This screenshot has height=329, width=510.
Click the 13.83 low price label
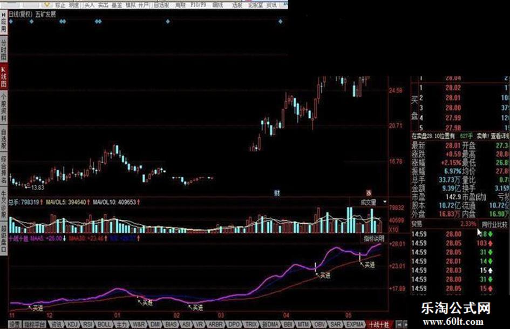(x=37, y=187)
